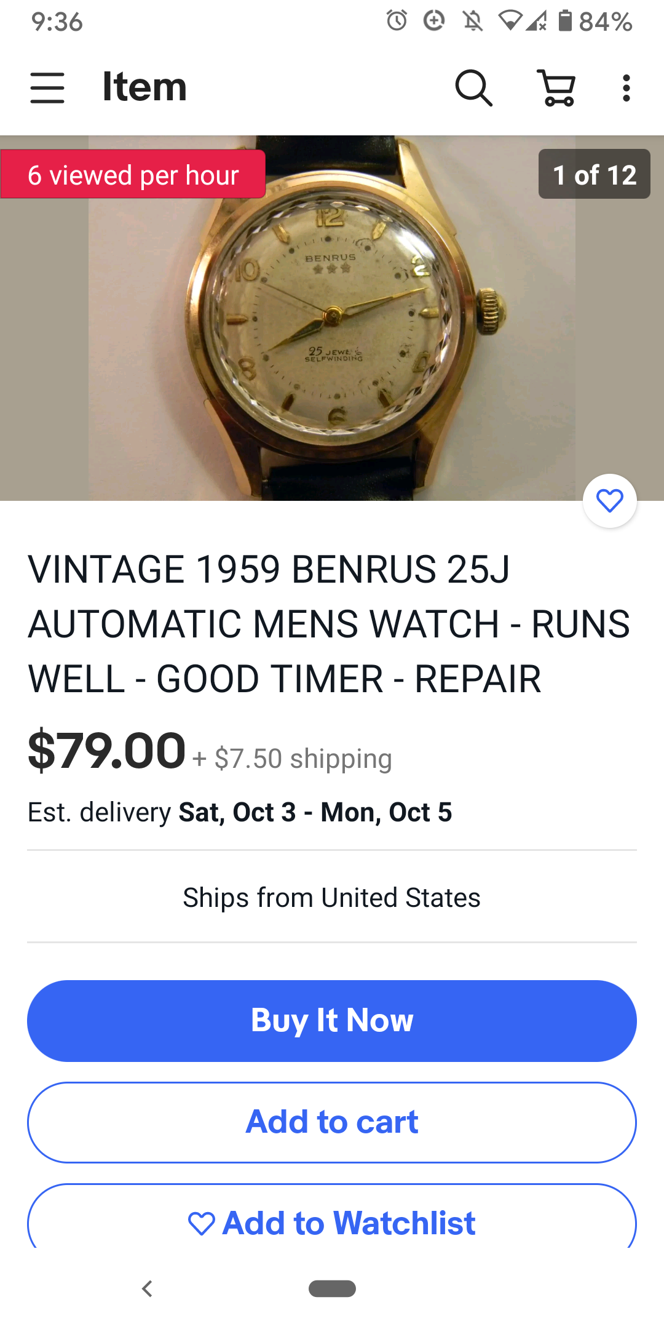Click the Add to cart button
Image resolution: width=664 pixels, height=1329 pixels.
(332, 1122)
